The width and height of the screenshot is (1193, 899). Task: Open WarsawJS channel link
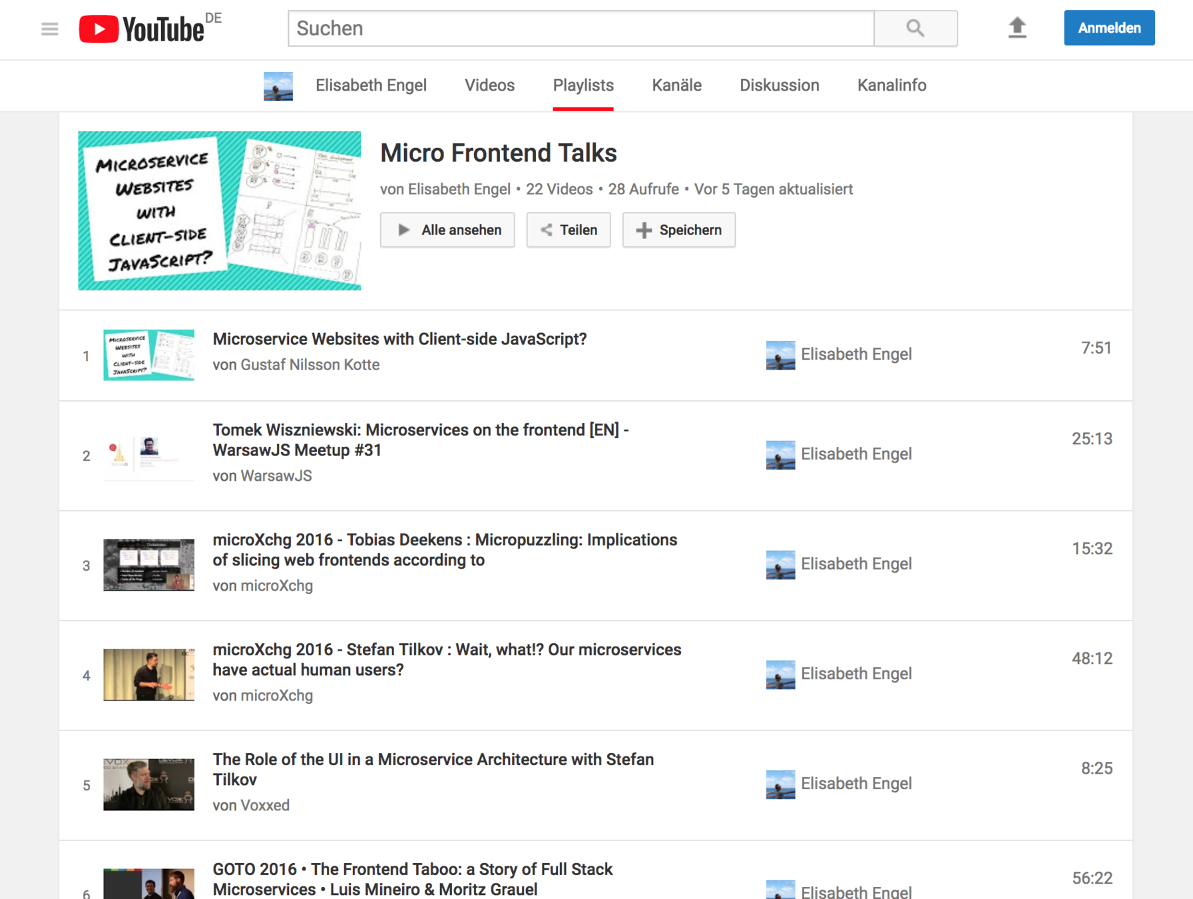(x=276, y=476)
